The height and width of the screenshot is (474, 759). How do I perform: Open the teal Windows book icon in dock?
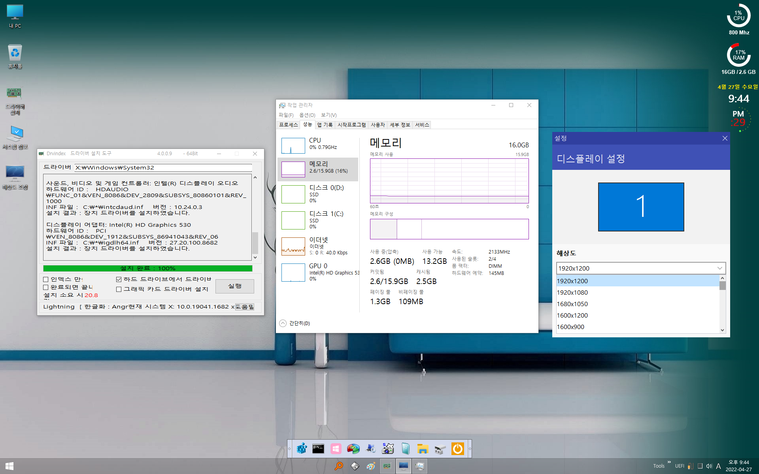click(x=406, y=449)
